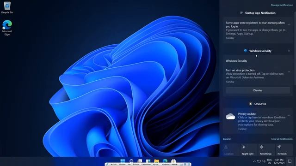
Task: Open Search from the taskbar
Action: (131, 161)
